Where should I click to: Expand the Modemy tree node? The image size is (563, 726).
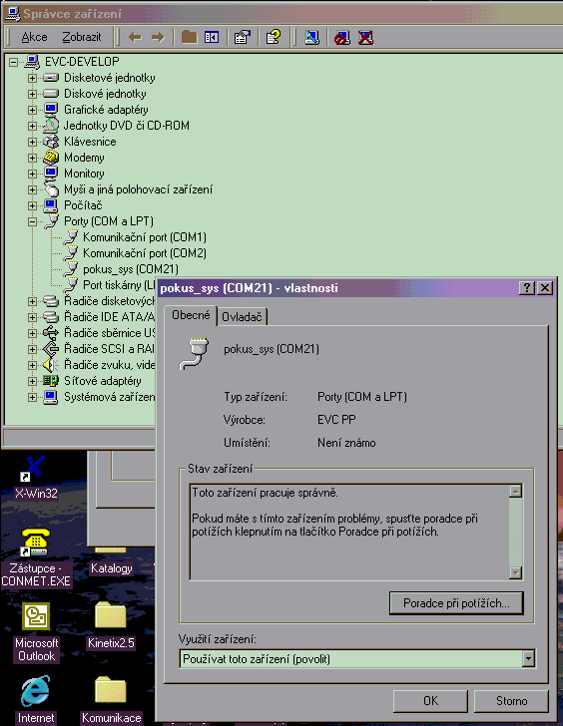point(32,158)
